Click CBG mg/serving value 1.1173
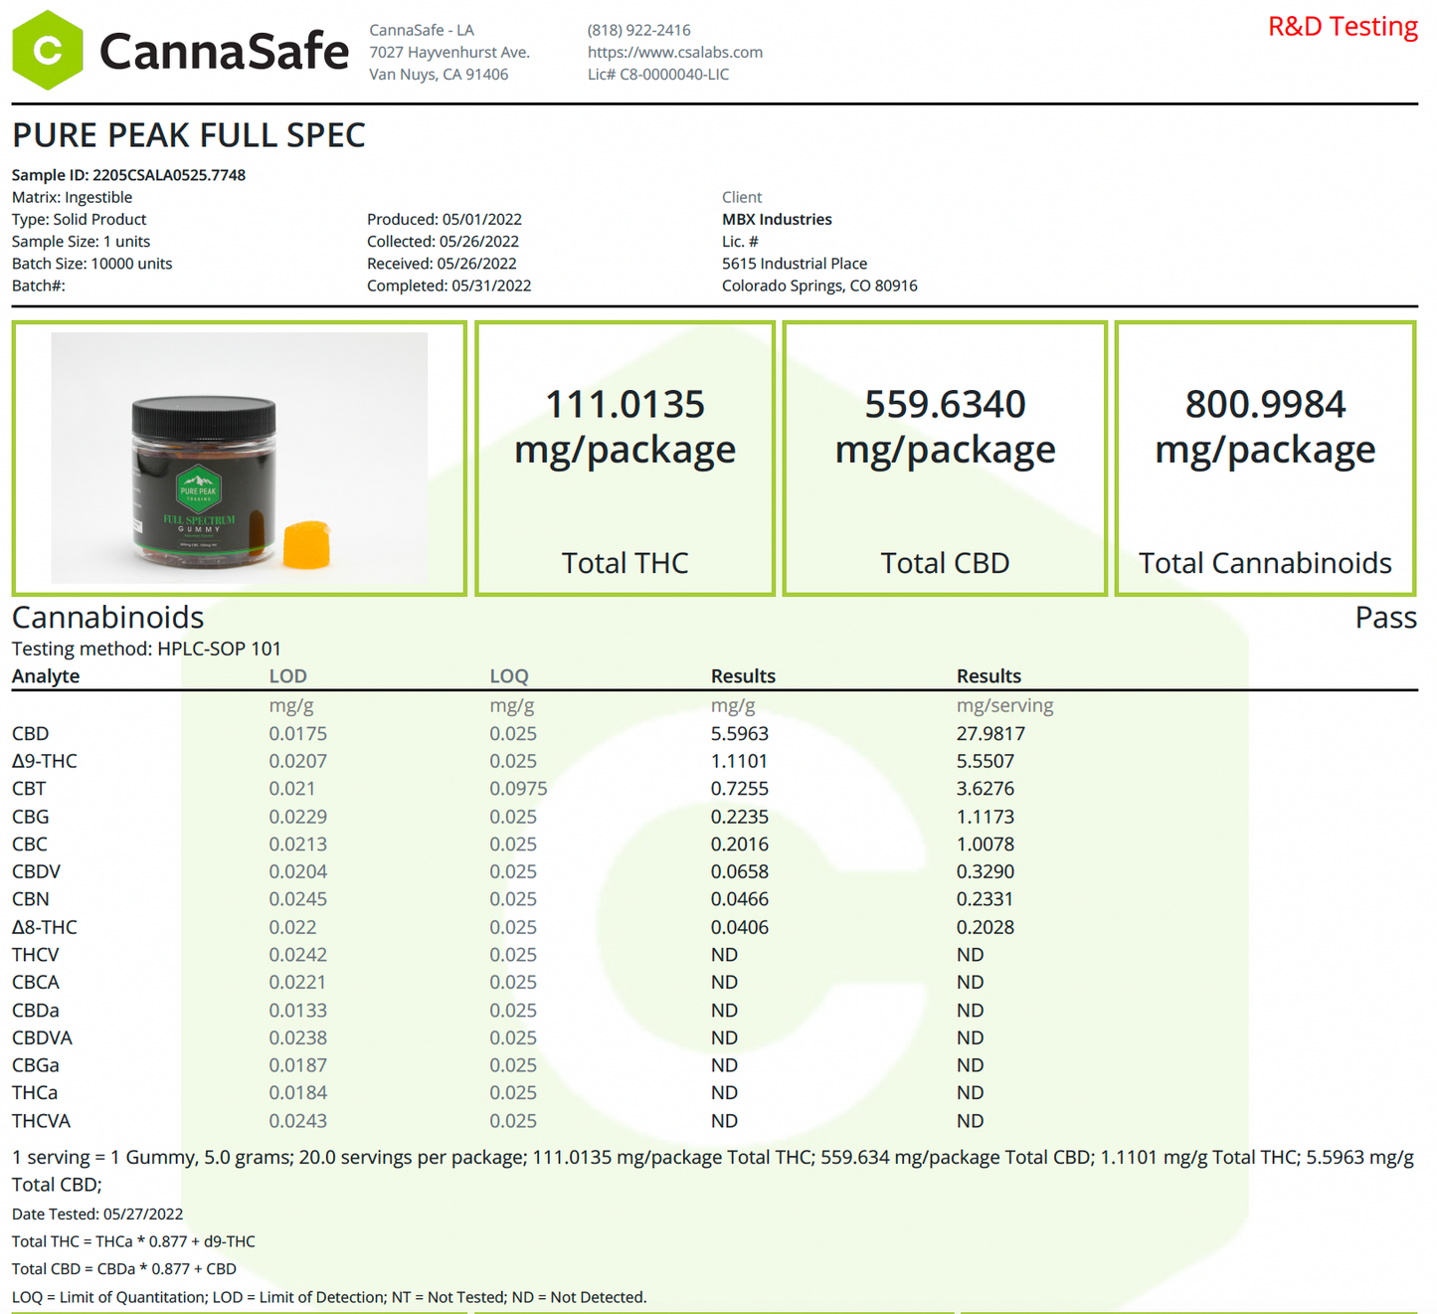 pyautogui.click(x=986, y=817)
